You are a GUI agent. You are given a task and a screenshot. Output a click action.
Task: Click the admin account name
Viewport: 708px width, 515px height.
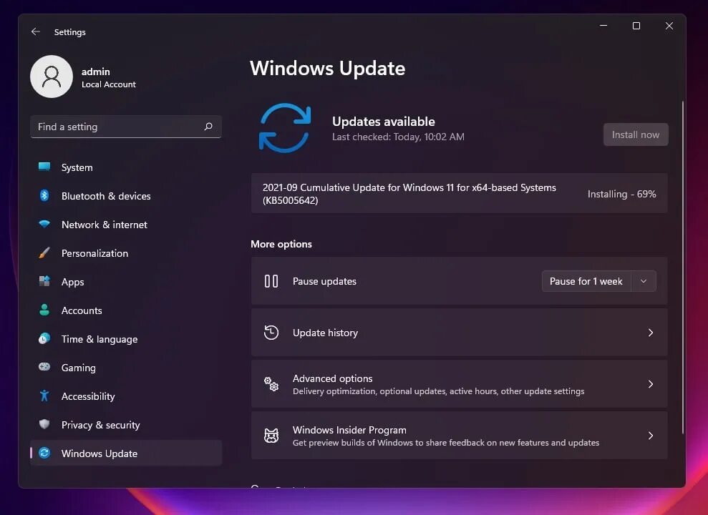tap(96, 72)
